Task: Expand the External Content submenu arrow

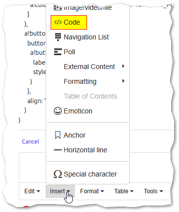Action: [123, 66]
